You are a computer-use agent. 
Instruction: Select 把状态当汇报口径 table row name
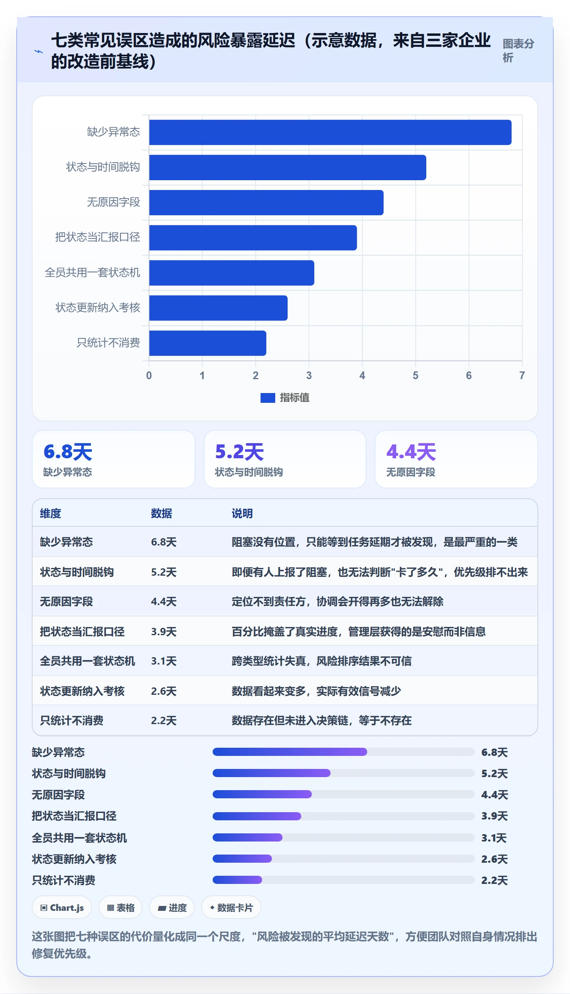pyautogui.click(x=82, y=632)
